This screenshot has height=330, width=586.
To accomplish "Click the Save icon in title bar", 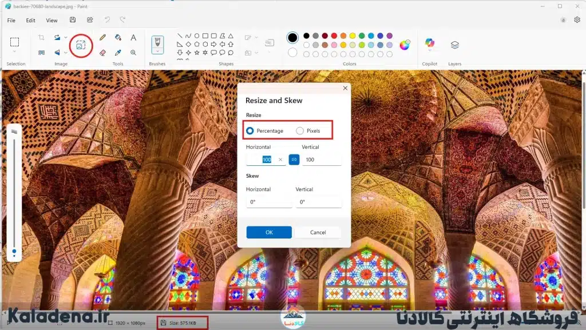I will pos(73,20).
